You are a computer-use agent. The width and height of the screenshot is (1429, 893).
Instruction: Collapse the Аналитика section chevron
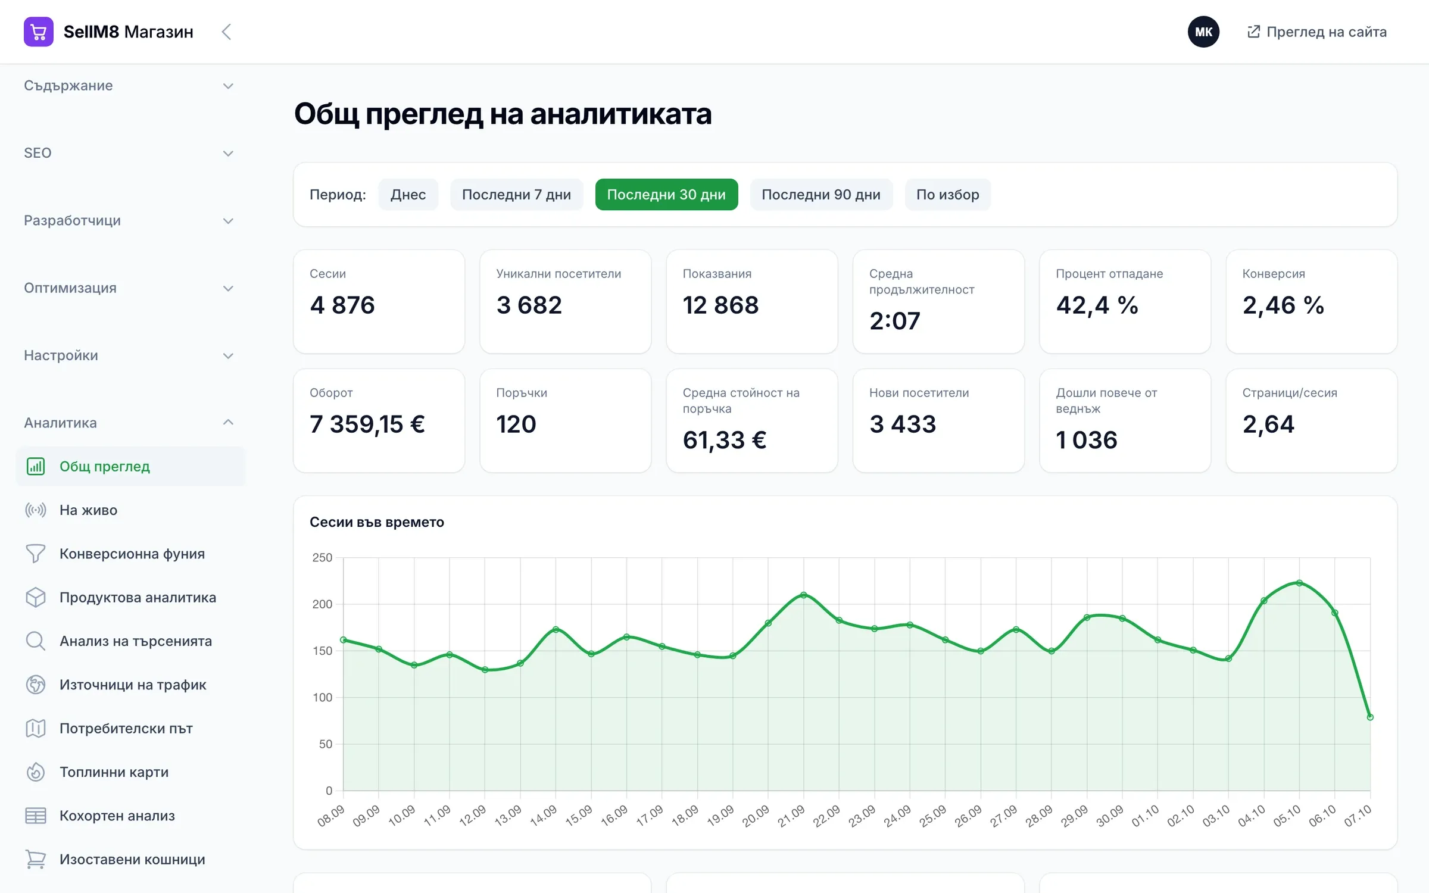pyautogui.click(x=228, y=422)
